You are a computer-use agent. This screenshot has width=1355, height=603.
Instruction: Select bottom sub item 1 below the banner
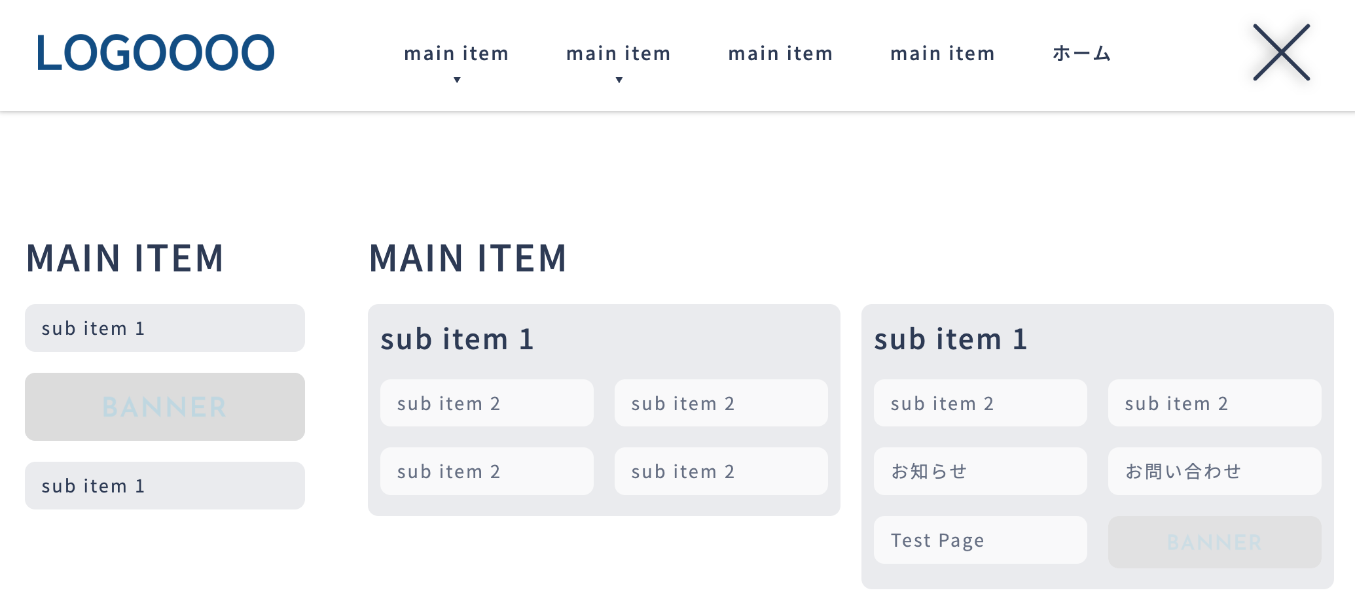point(165,486)
